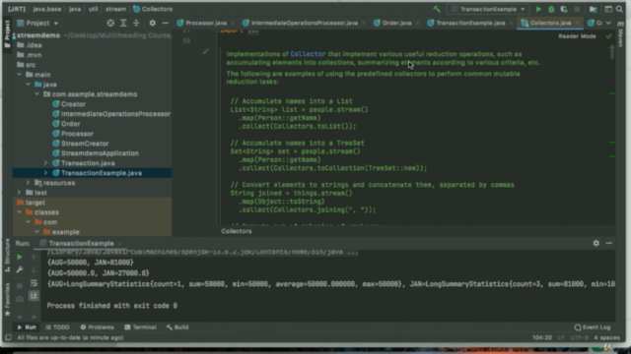631x354 pixels.
Task: Run TransactionExample with the green play icon
Action: 538,9
